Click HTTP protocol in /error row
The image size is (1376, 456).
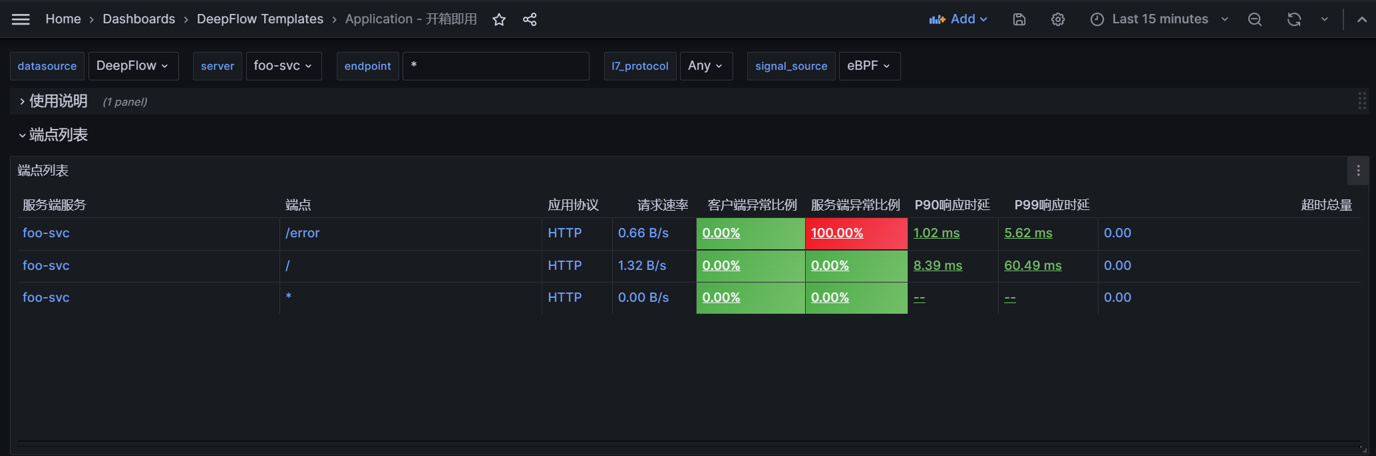(565, 233)
